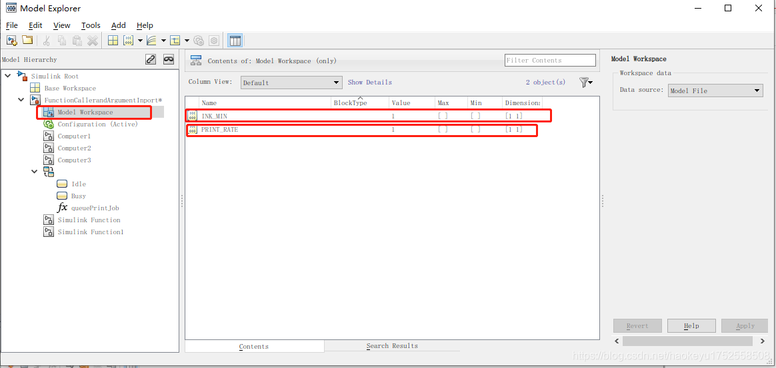
Task: Open the dropdown arrow next to Simulink Signal
Action: point(163,41)
